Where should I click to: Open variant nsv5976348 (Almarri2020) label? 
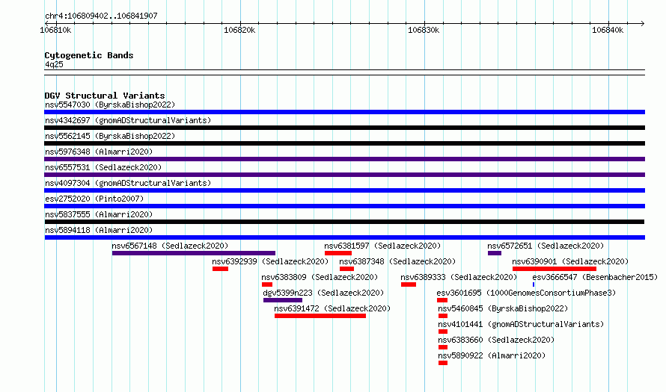[x=99, y=152]
